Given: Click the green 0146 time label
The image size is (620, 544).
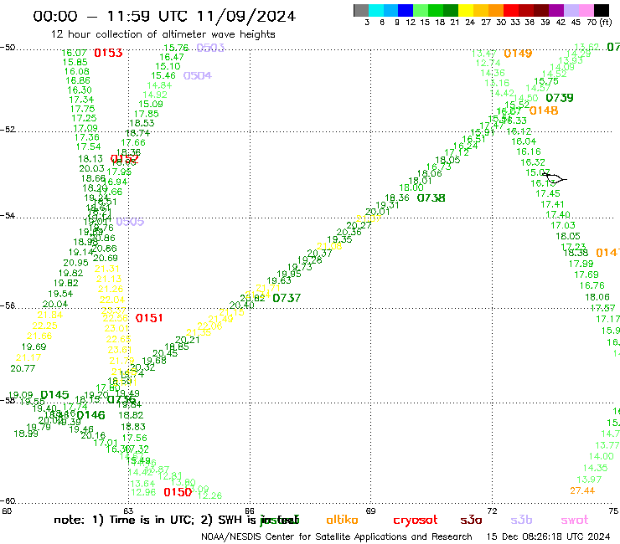Looking at the screenshot, I should (x=91, y=415).
